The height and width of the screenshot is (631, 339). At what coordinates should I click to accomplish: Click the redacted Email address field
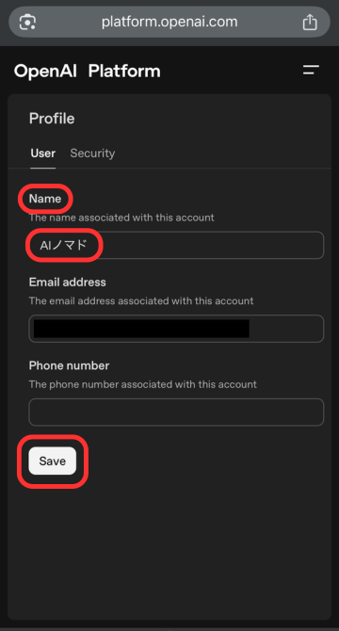pyautogui.click(x=176, y=329)
